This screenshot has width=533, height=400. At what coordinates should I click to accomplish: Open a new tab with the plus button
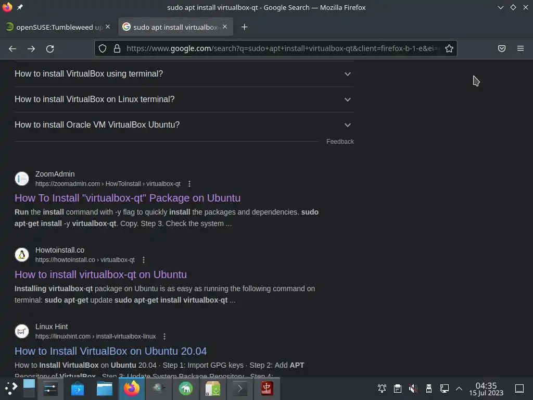[245, 27]
